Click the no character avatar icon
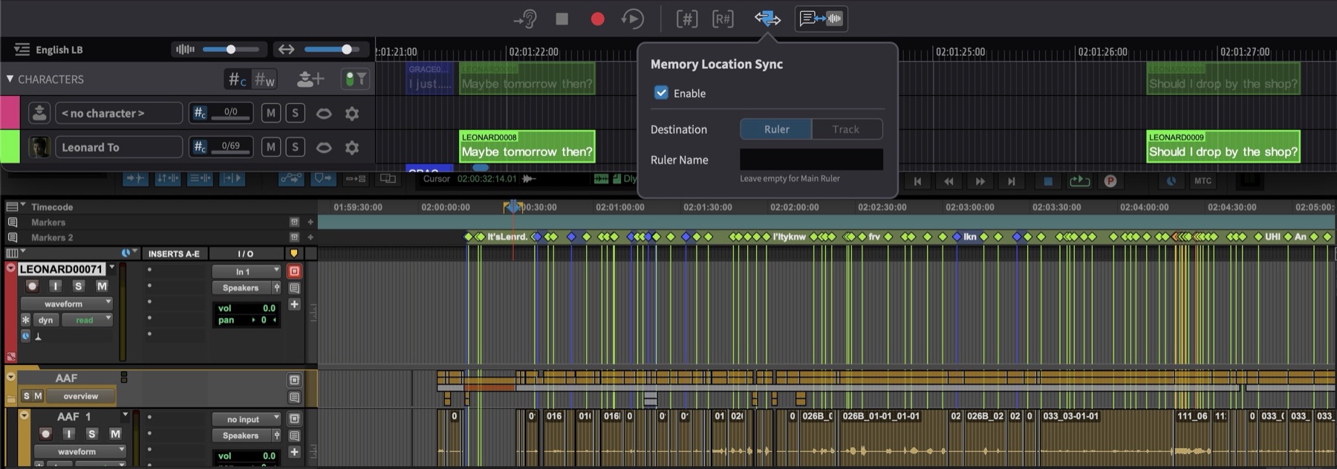Screen dimensions: 1337x469 39,113
